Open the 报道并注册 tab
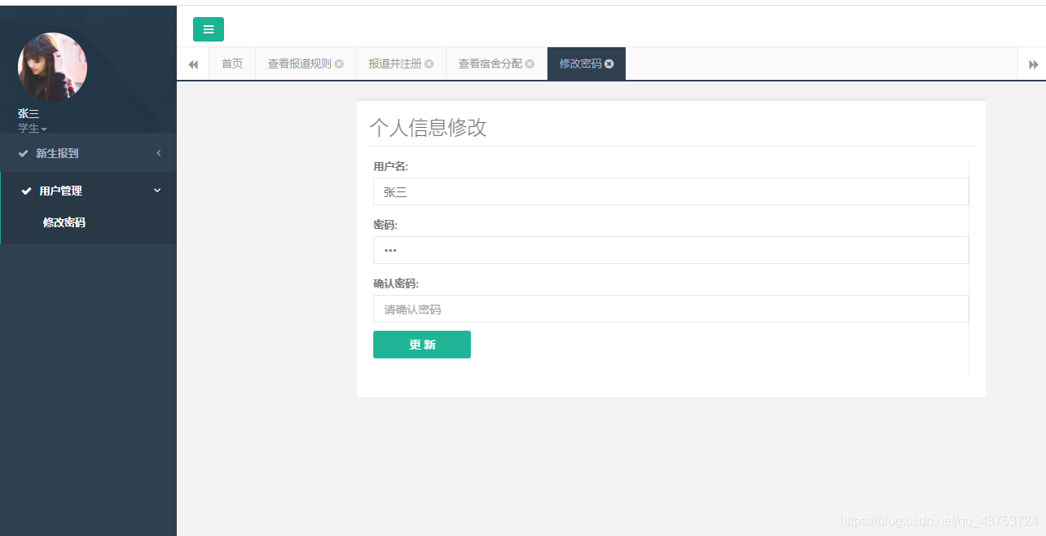Screen dimensions: 1046x536 pyautogui.click(x=395, y=63)
